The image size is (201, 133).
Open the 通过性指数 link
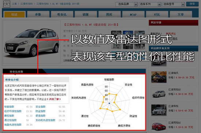point(10,120)
